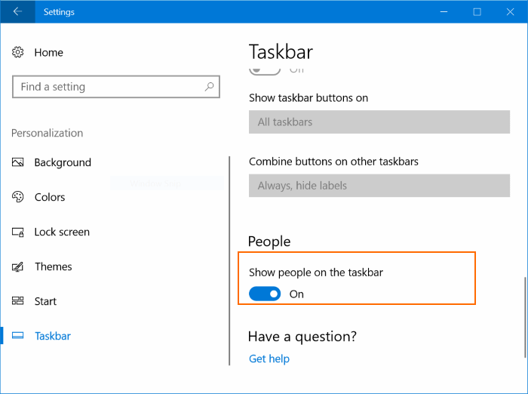Click the Themes icon

[18, 266]
